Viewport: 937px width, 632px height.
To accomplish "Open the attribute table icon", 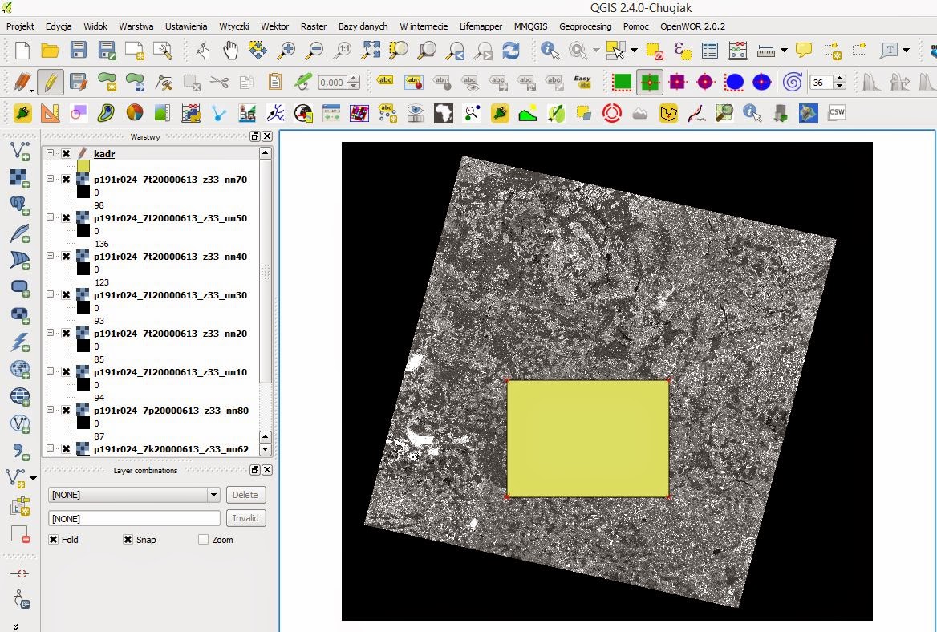I will tap(710, 51).
